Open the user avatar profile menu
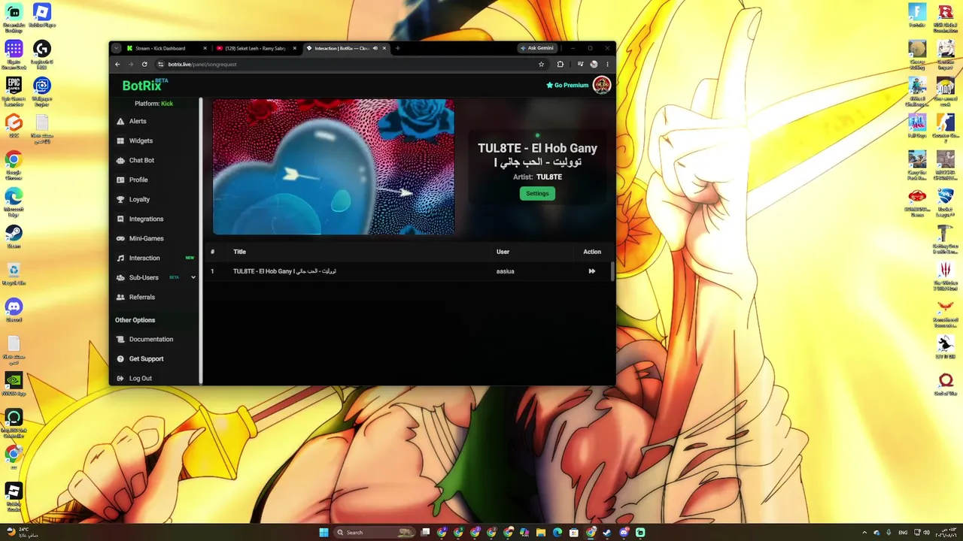Screen dimensions: 963x541 coord(601,85)
